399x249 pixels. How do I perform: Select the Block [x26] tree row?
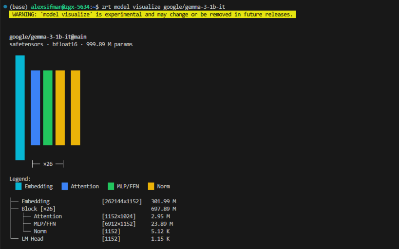tap(93, 209)
